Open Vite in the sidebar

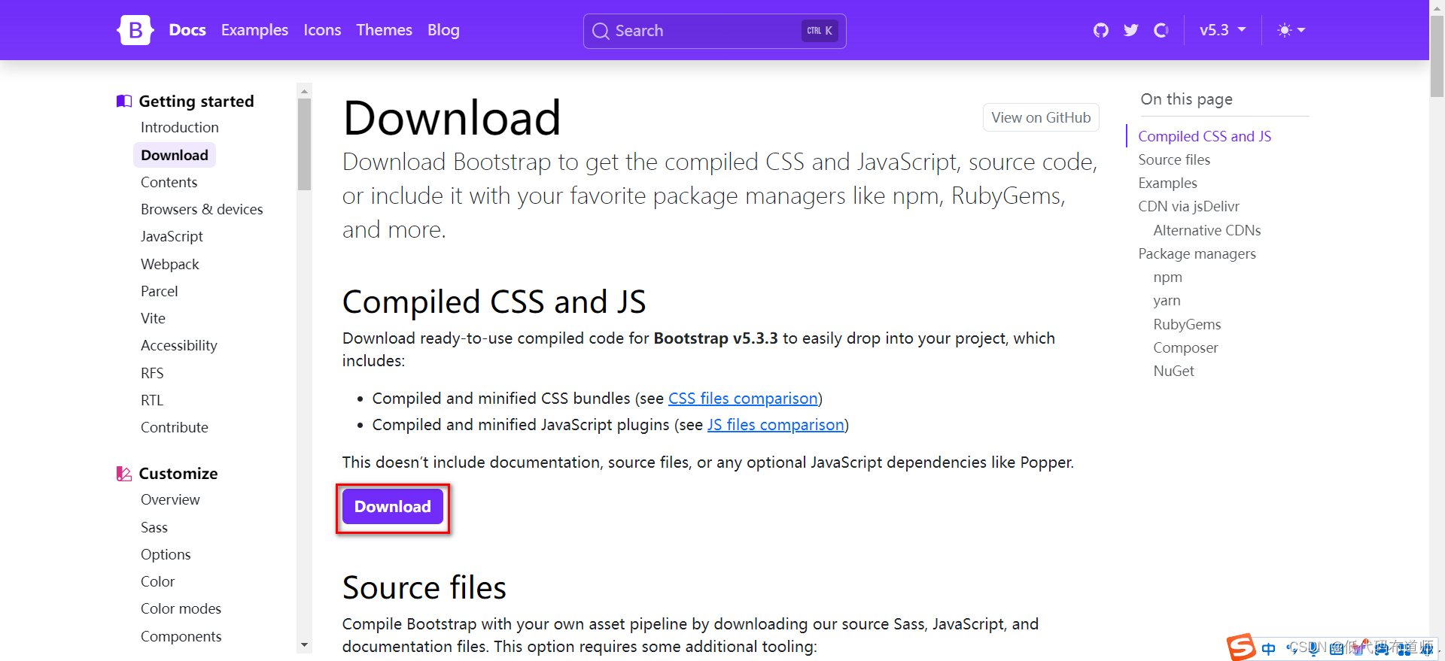pos(153,319)
